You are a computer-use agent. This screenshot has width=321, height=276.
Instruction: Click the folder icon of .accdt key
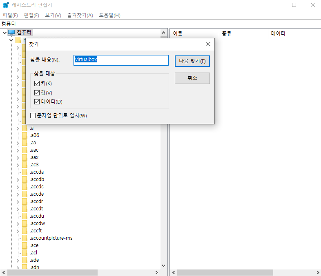[25, 209]
